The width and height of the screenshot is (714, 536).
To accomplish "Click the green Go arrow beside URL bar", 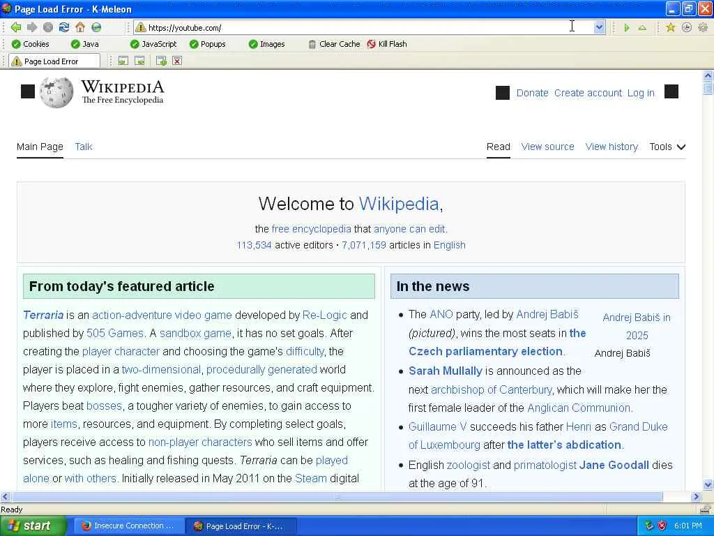I will tap(627, 28).
